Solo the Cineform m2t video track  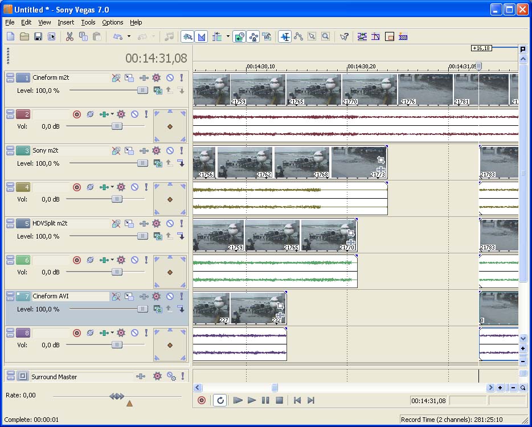pyautogui.click(x=182, y=78)
